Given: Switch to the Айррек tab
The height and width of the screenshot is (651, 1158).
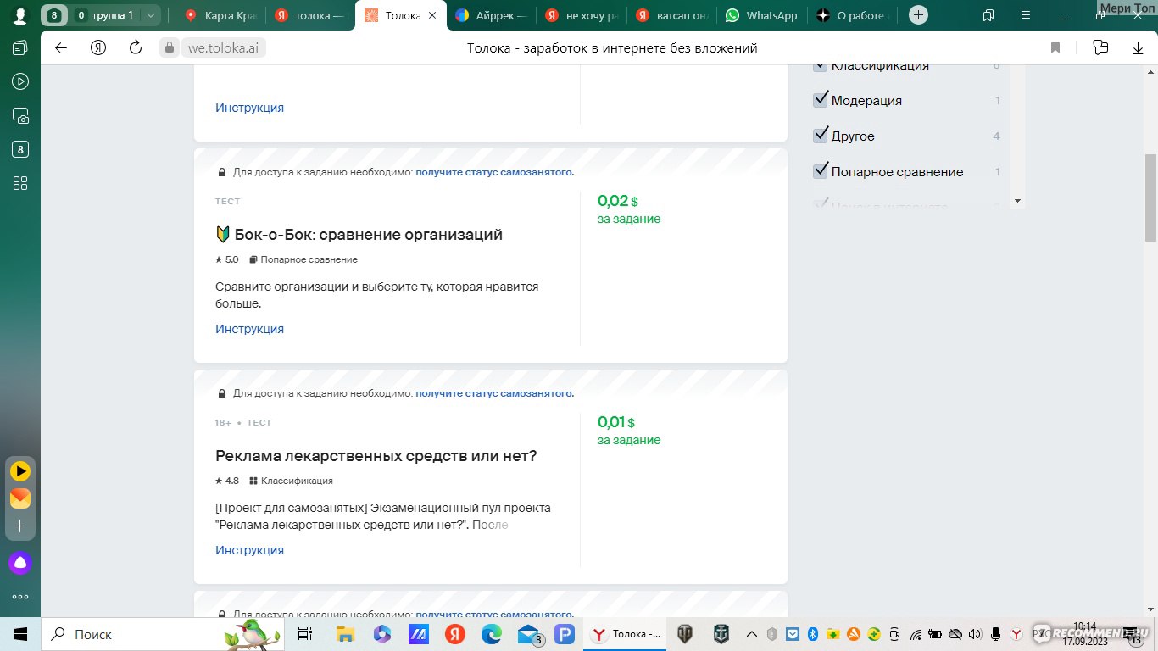Looking at the screenshot, I should [x=492, y=15].
